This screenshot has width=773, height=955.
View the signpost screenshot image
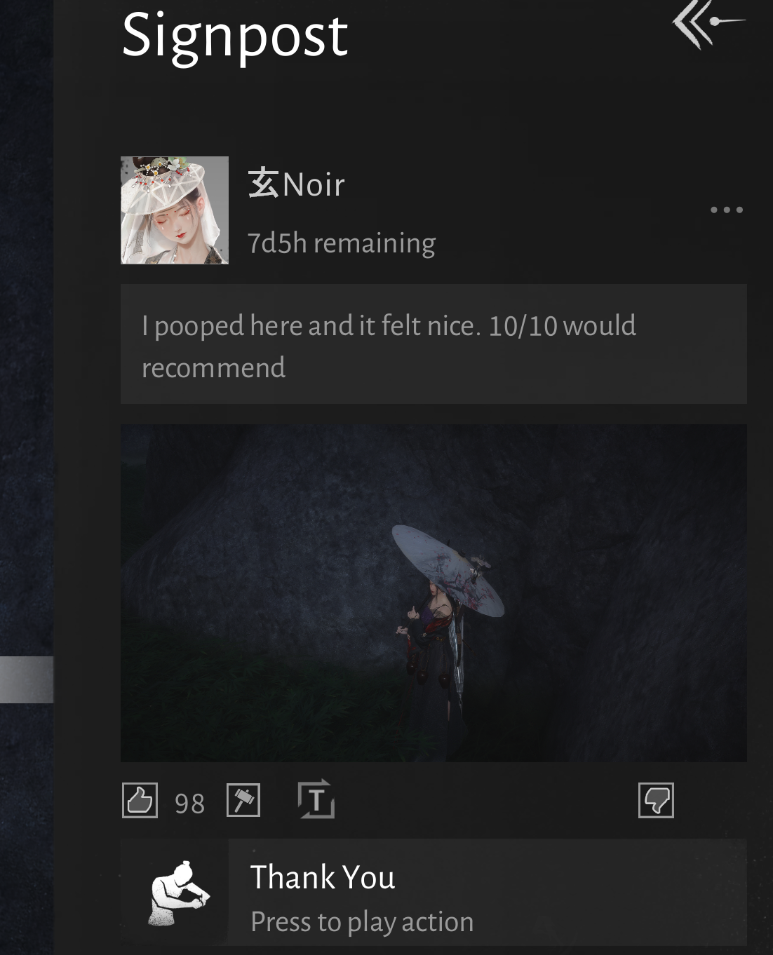coord(433,593)
